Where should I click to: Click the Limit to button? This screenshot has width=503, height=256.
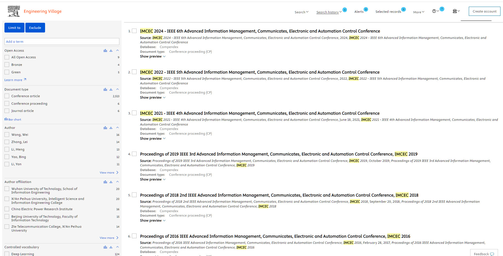pyautogui.click(x=14, y=28)
